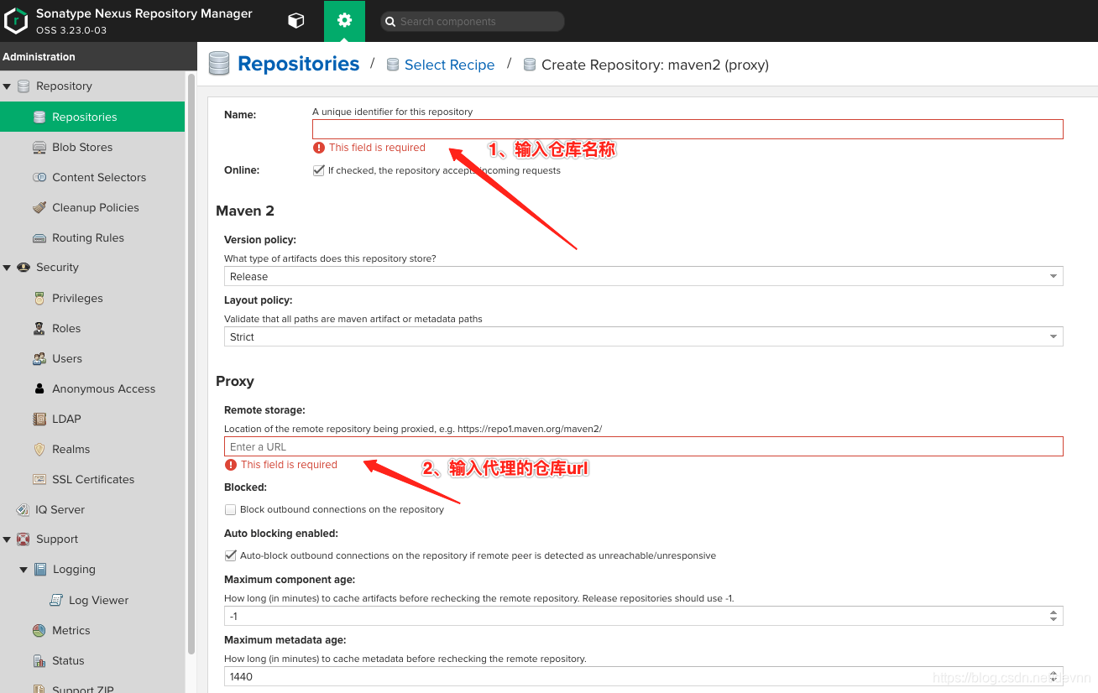Image resolution: width=1098 pixels, height=693 pixels.
Task: Click the IQ Server icon
Action: pos(24,509)
